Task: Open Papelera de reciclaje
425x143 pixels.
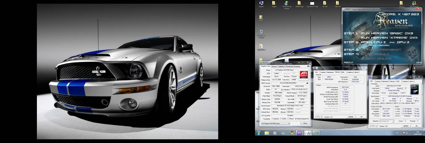Action: [x=261, y=33]
